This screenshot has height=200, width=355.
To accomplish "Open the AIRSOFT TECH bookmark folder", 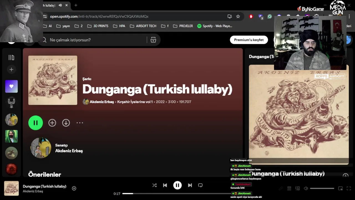I will coord(143,26).
